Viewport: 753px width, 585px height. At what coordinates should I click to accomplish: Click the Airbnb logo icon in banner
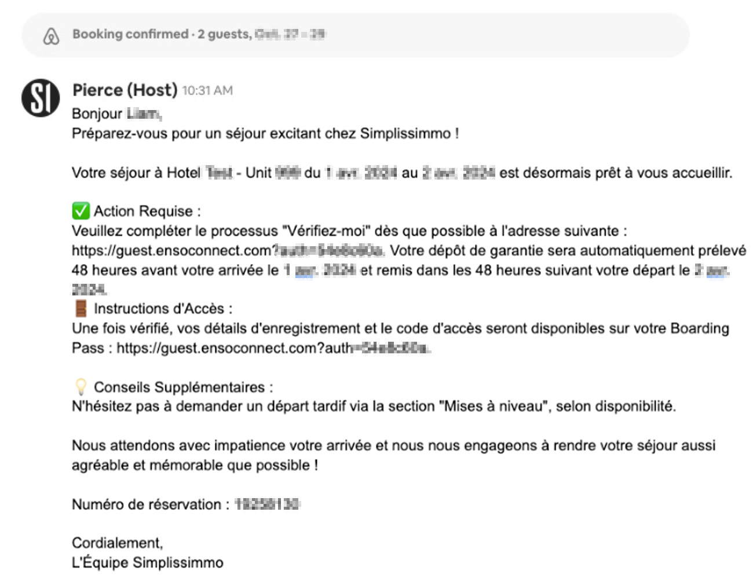[52, 36]
